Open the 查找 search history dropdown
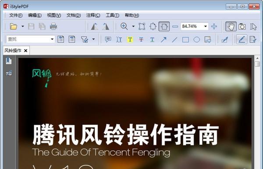263x169 pixels. point(52,39)
